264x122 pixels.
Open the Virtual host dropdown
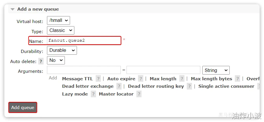[x=59, y=20]
